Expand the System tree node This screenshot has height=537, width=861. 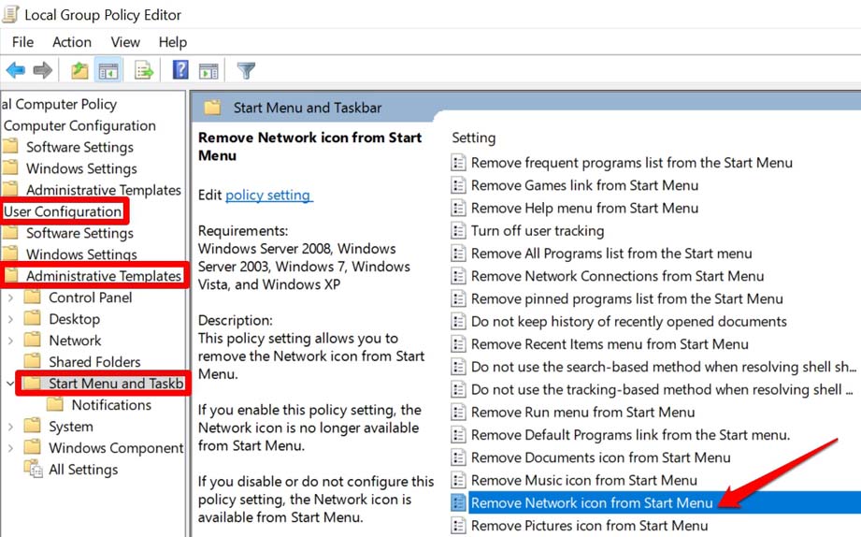(x=10, y=427)
